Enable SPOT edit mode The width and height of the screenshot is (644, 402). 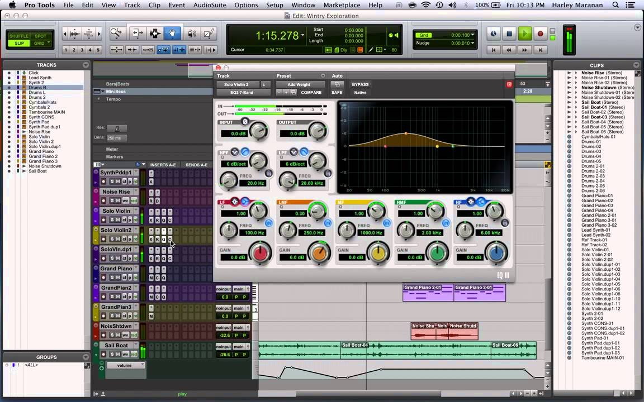click(40, 36)
